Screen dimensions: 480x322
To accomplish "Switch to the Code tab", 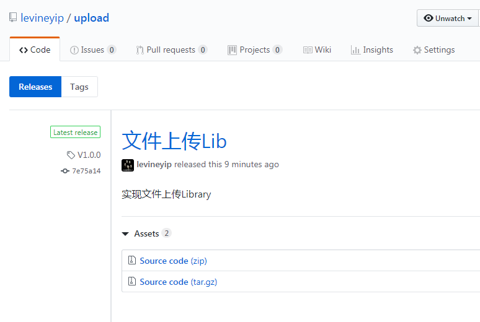I will pyautogui.click(x=35, y=50).
